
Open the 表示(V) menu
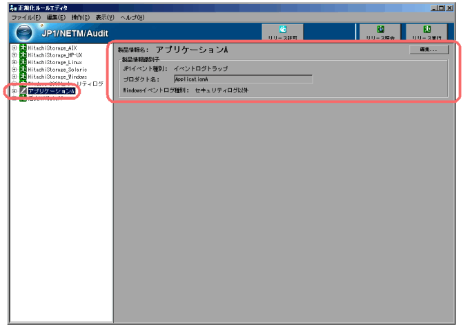[104, 17]
